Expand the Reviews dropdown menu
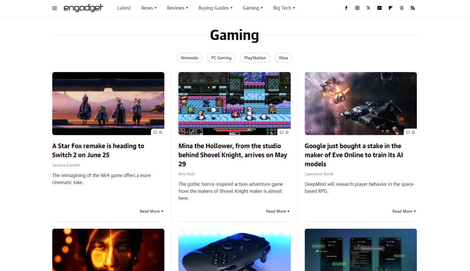470x271 pixels. (x=178, y=8)
